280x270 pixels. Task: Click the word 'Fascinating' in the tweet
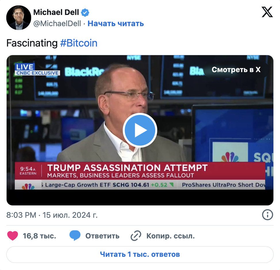click(32, 43)
